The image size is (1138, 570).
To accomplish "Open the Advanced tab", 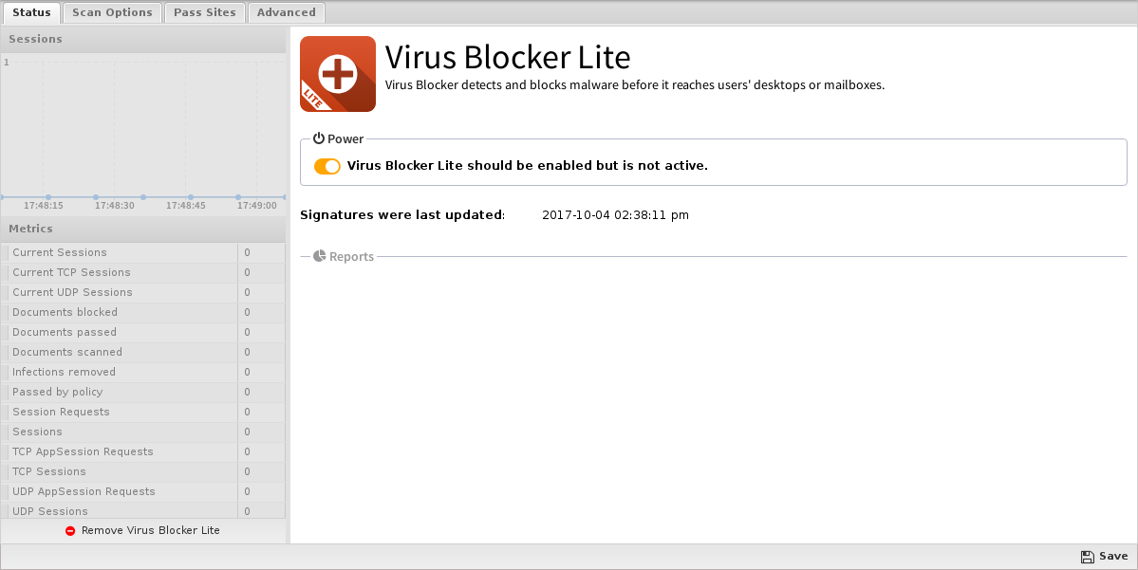I will 286,12.
